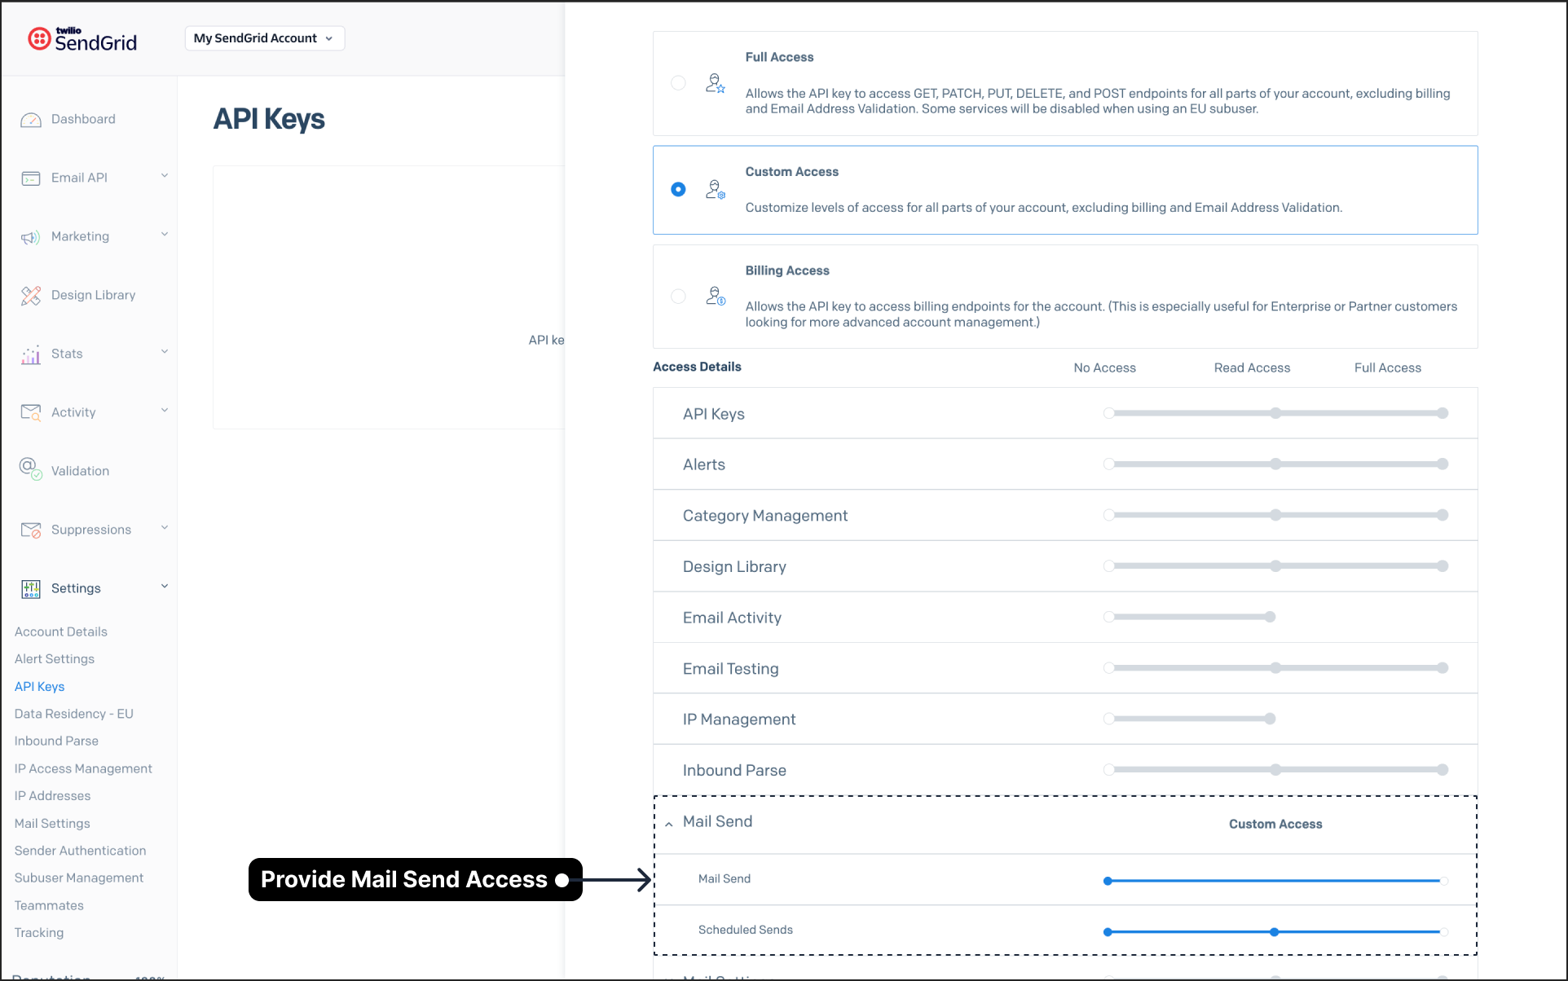Set Scheduled Sends slider to Full Access
The height and width of the screenshot is (981, 1568).
(1443, 931)
